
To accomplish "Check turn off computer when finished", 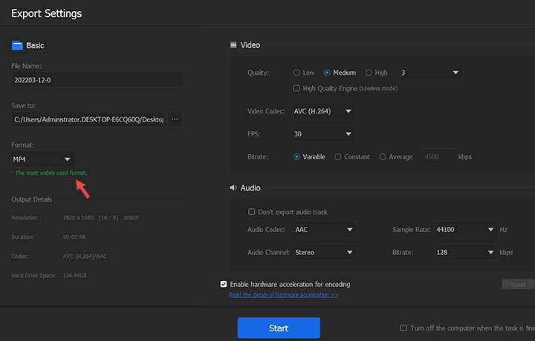I will pyautogui.click(x=403, y=328).
